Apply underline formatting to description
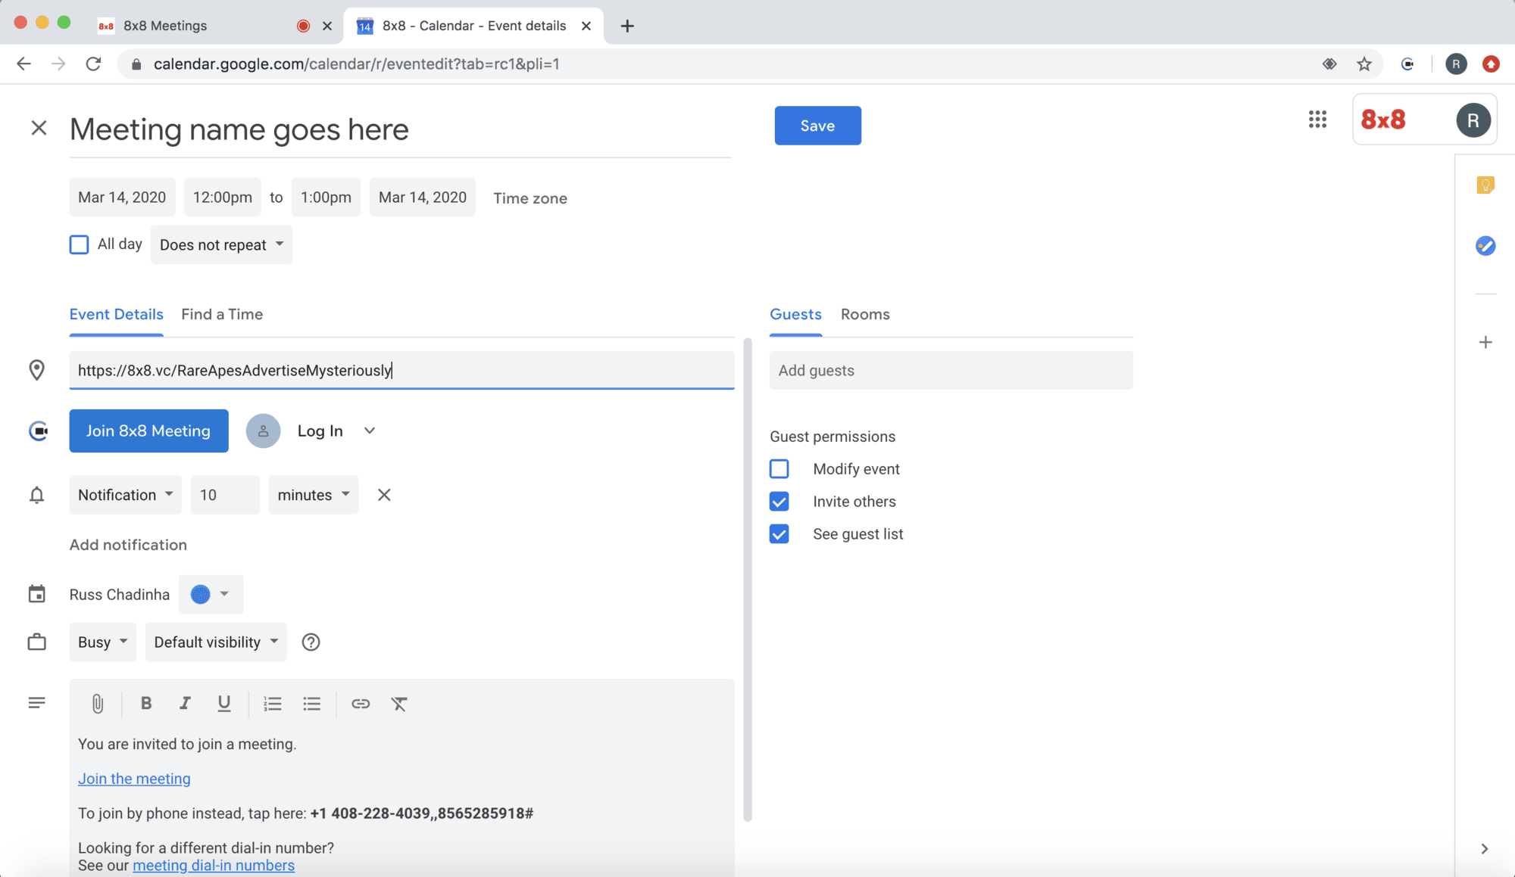The image size is (1515, 877). pyautogui.click(x=224, y=703)
